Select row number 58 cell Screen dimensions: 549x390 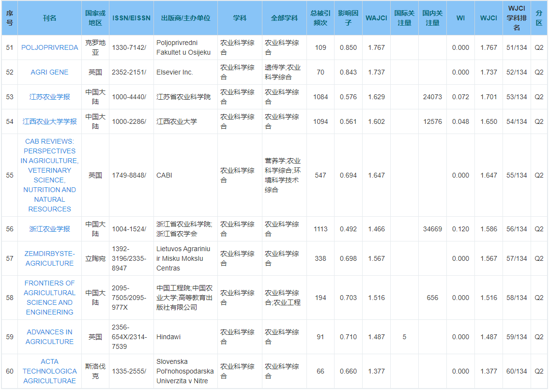pyautogui.click(x=10, y=298)
